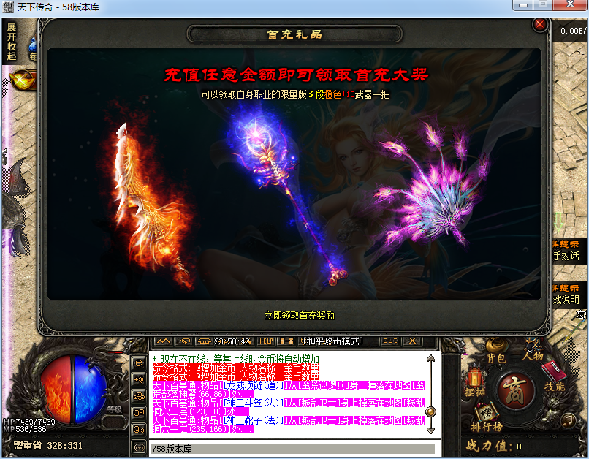This screenshot has width=589, height=459.
Task: Click the 等级 level label beside the orb
Action: 115,409
